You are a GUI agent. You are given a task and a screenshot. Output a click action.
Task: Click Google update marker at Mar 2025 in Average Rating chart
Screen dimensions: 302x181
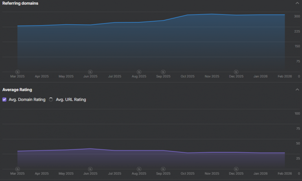pyautogui.click(x=18, y=169)
